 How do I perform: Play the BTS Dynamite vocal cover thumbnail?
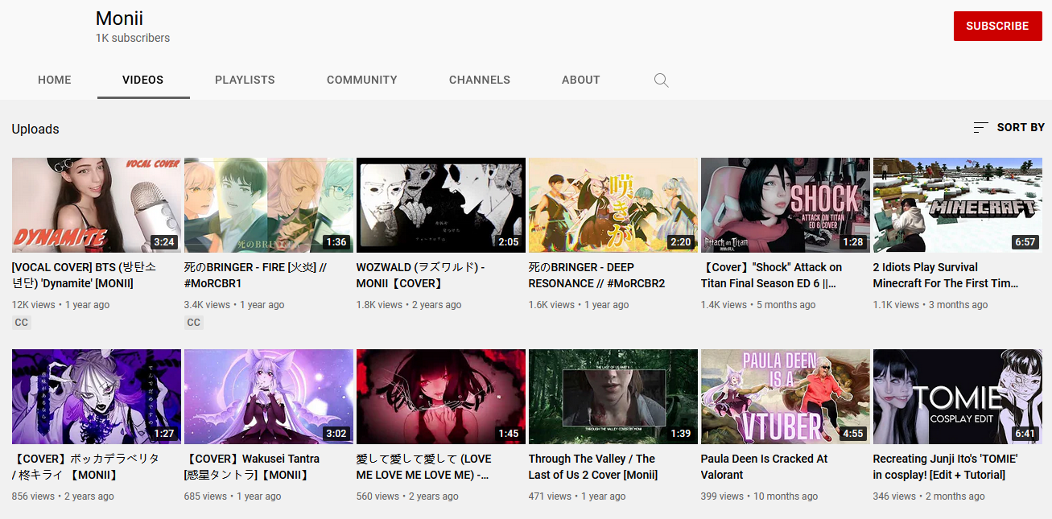tap(97, 205)
